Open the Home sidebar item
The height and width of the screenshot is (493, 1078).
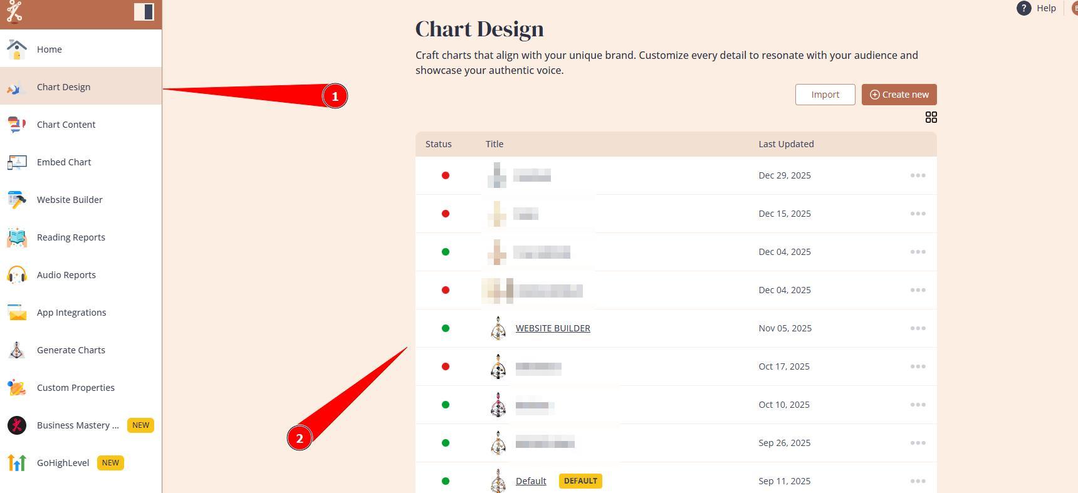(49, 49)
